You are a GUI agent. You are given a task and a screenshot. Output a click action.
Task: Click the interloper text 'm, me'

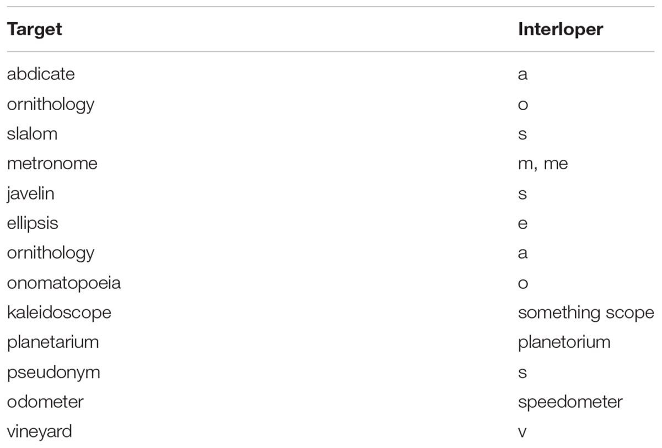click(543, 164)
